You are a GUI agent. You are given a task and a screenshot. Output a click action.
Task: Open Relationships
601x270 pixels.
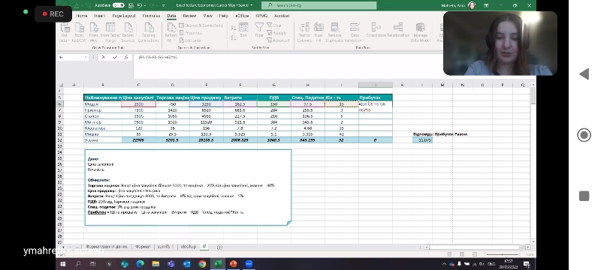click(x=398, y=30)
